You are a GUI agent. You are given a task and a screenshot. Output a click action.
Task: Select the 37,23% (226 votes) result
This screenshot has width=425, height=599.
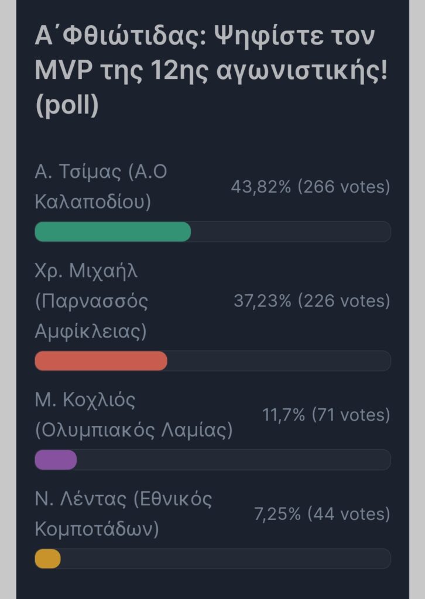tap(312, 301)
